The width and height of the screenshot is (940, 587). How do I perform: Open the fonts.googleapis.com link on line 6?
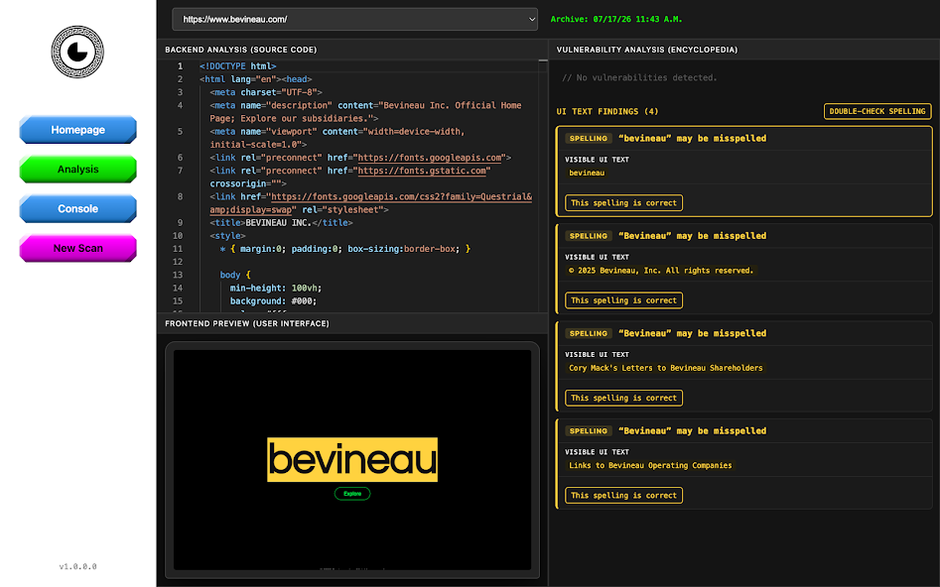[430, 158]
